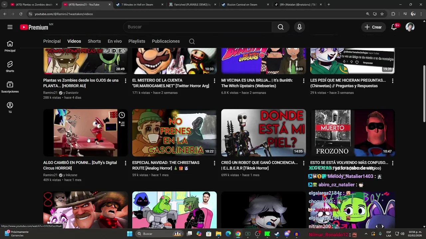Open the tab search dropdown arrow
The image size is (426, 239).
(4, 5)
